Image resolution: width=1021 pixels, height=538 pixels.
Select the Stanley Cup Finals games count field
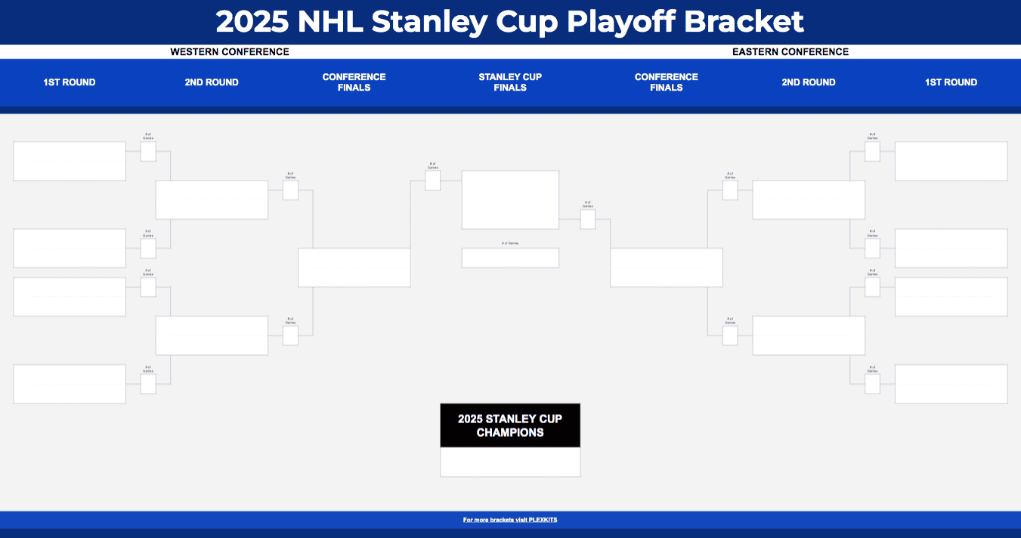tap(510, 258)
